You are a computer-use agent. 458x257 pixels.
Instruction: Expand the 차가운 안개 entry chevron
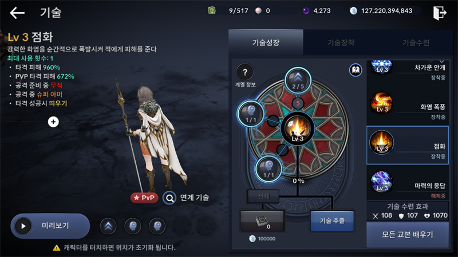441,62
